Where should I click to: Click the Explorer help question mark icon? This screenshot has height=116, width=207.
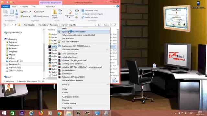pyautogui.click(x=117, y=6)
